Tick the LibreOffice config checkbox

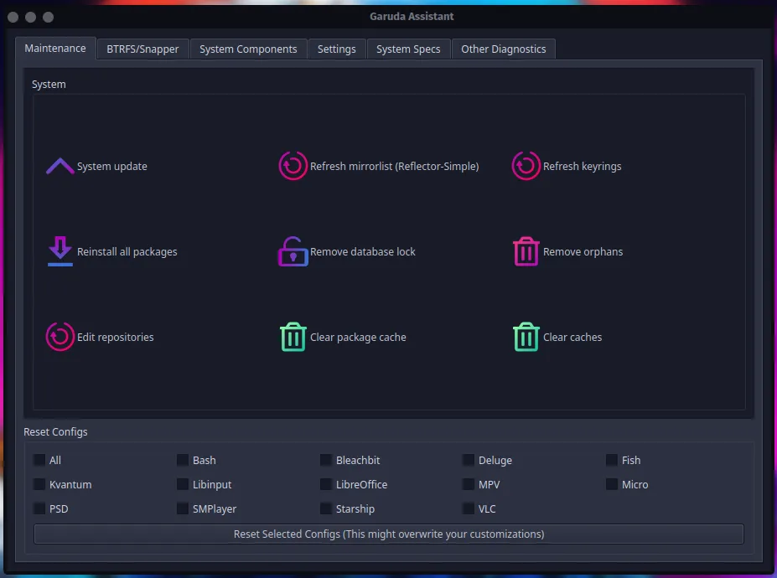tap(325, 484)
